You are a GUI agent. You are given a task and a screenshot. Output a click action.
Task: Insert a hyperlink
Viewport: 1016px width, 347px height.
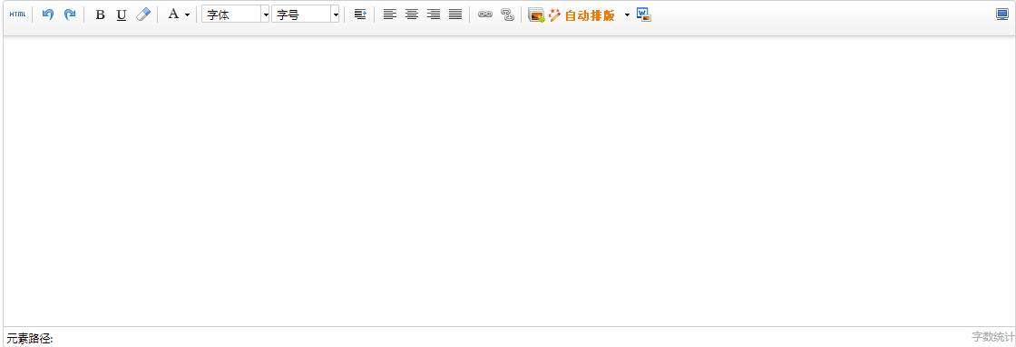485,14
